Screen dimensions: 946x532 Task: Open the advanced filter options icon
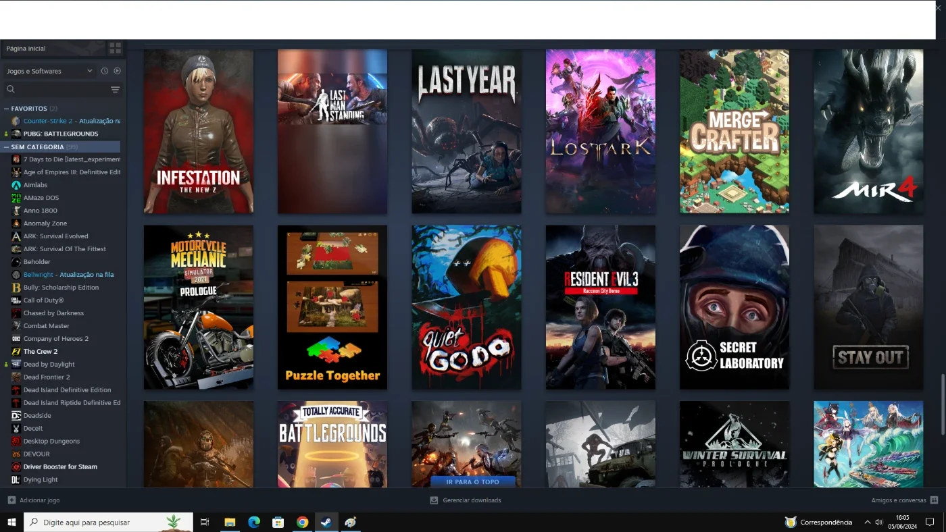pos(115,89)
